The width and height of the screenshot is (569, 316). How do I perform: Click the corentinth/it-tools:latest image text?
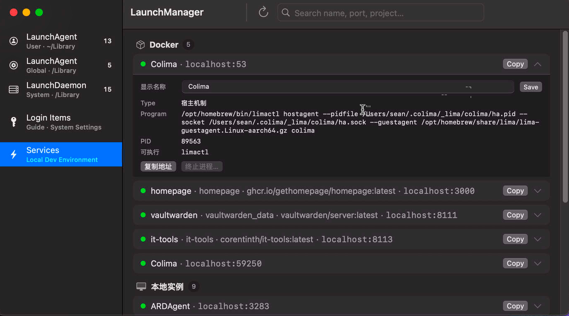click(x=267, y=239)
